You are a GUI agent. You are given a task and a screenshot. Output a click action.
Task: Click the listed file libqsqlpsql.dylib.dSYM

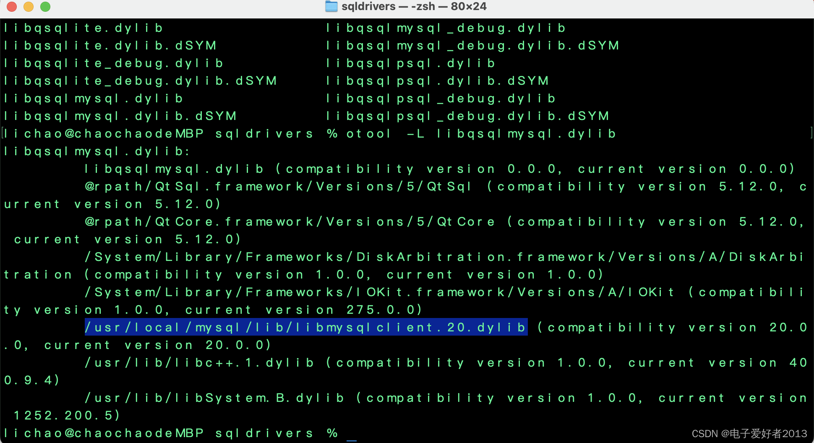click(437, 81)
